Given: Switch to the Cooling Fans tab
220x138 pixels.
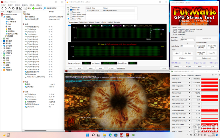Looking at the screenshot, I should (x=83, y=22).
